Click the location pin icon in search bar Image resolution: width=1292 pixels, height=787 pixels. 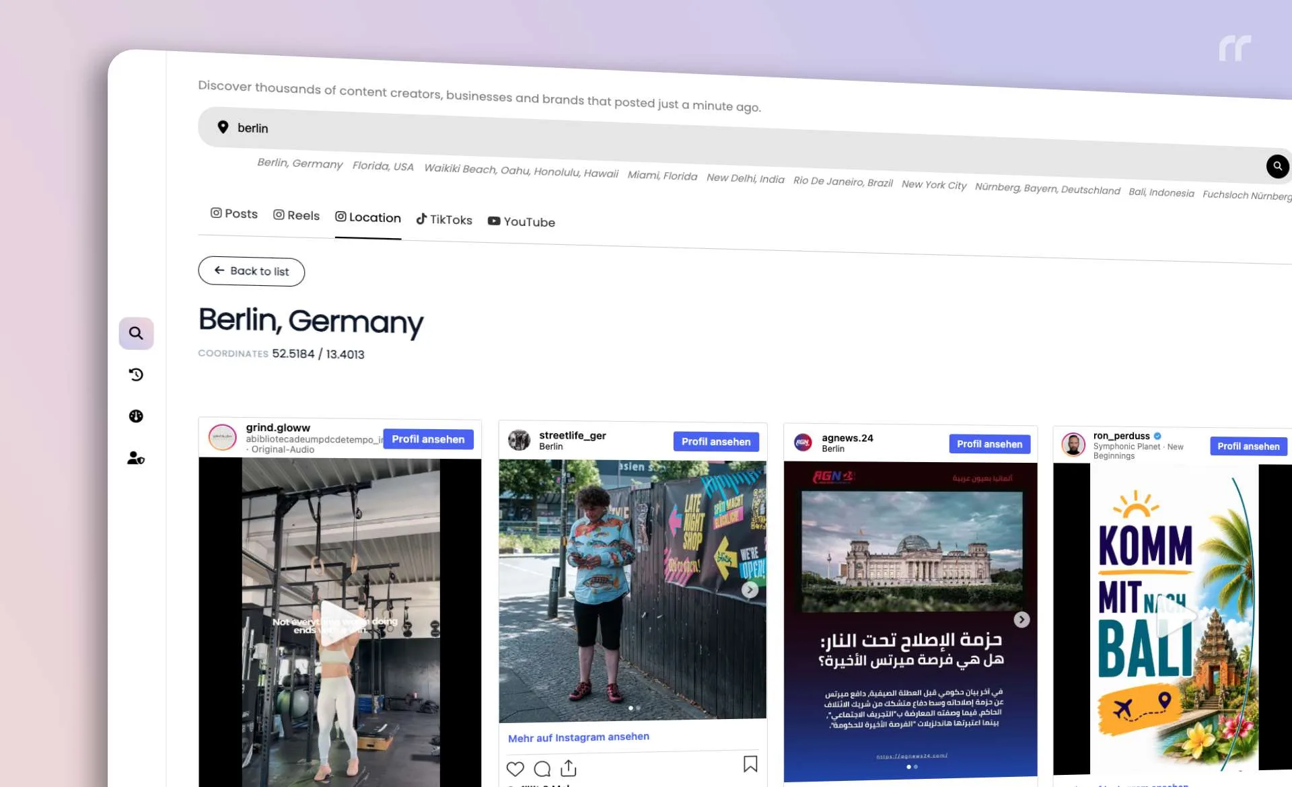click(223, 126)
